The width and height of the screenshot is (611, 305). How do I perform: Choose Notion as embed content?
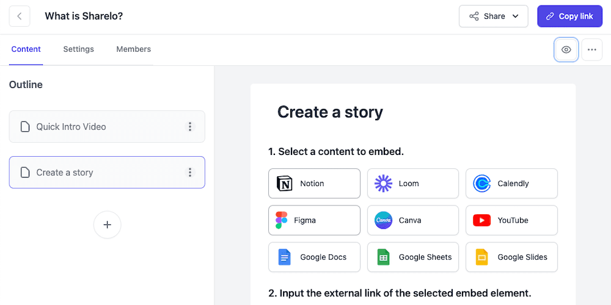pyautogui.click(x=314, y=184)
